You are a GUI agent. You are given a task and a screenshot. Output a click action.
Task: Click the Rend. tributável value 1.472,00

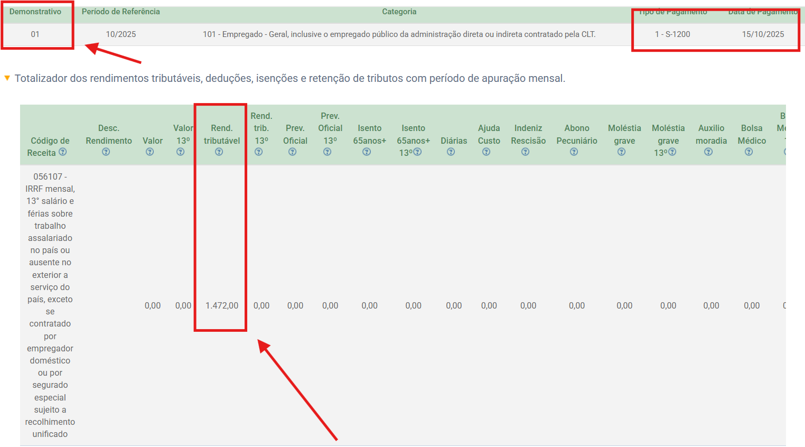pyautogui.click(x=222, y=305)
